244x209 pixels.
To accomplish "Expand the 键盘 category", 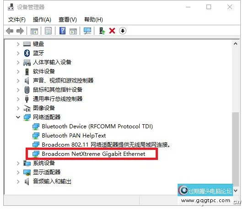I will coord(18,44).
